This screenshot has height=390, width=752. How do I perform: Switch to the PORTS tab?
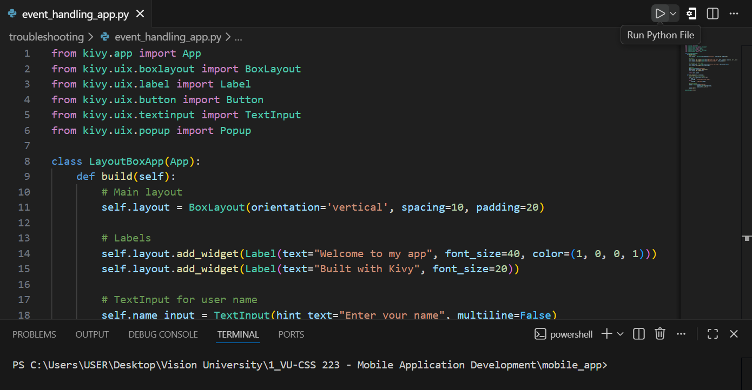[291, 334]
